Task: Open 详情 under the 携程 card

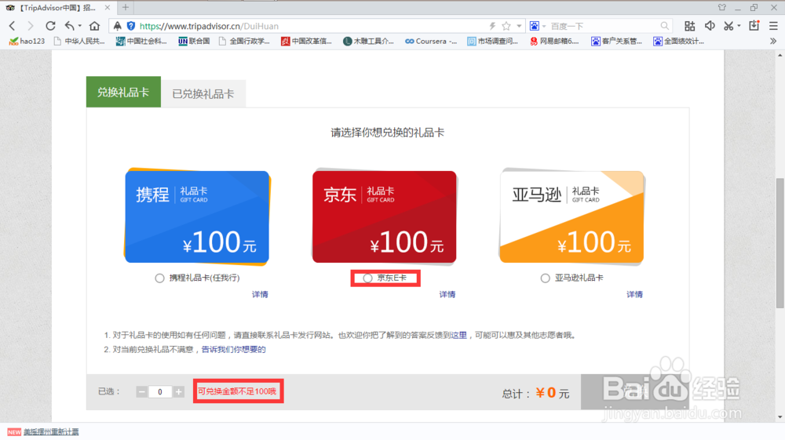Action: 260,294
